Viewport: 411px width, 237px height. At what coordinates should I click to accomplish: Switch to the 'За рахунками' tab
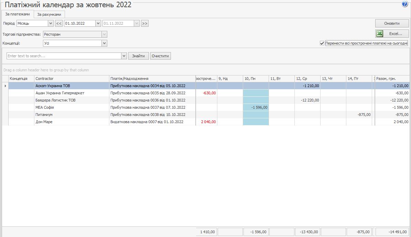tap(49, 14)
